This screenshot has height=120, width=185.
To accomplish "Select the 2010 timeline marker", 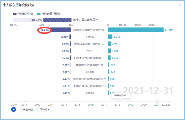I will click(14, 105).
